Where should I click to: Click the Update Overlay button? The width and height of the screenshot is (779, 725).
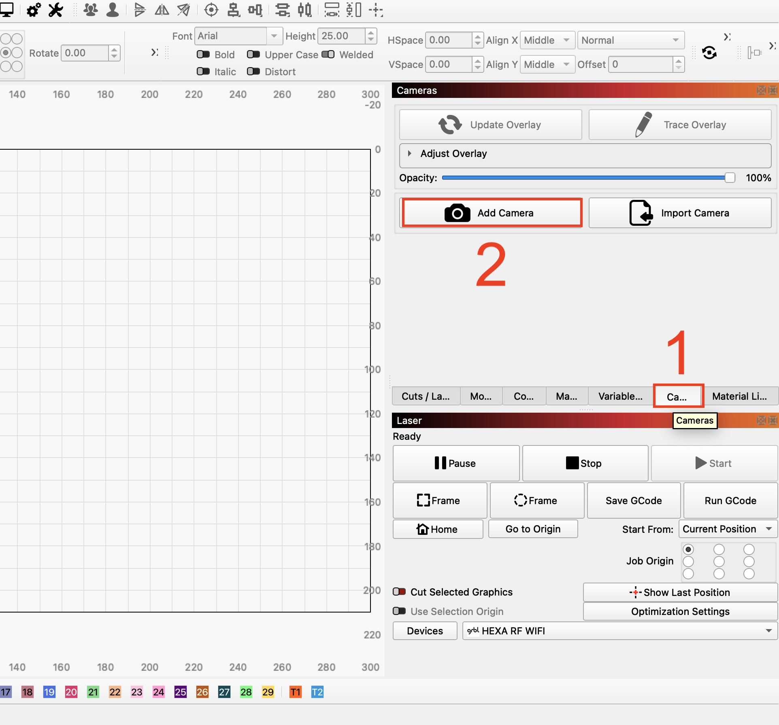pos(491,125)
